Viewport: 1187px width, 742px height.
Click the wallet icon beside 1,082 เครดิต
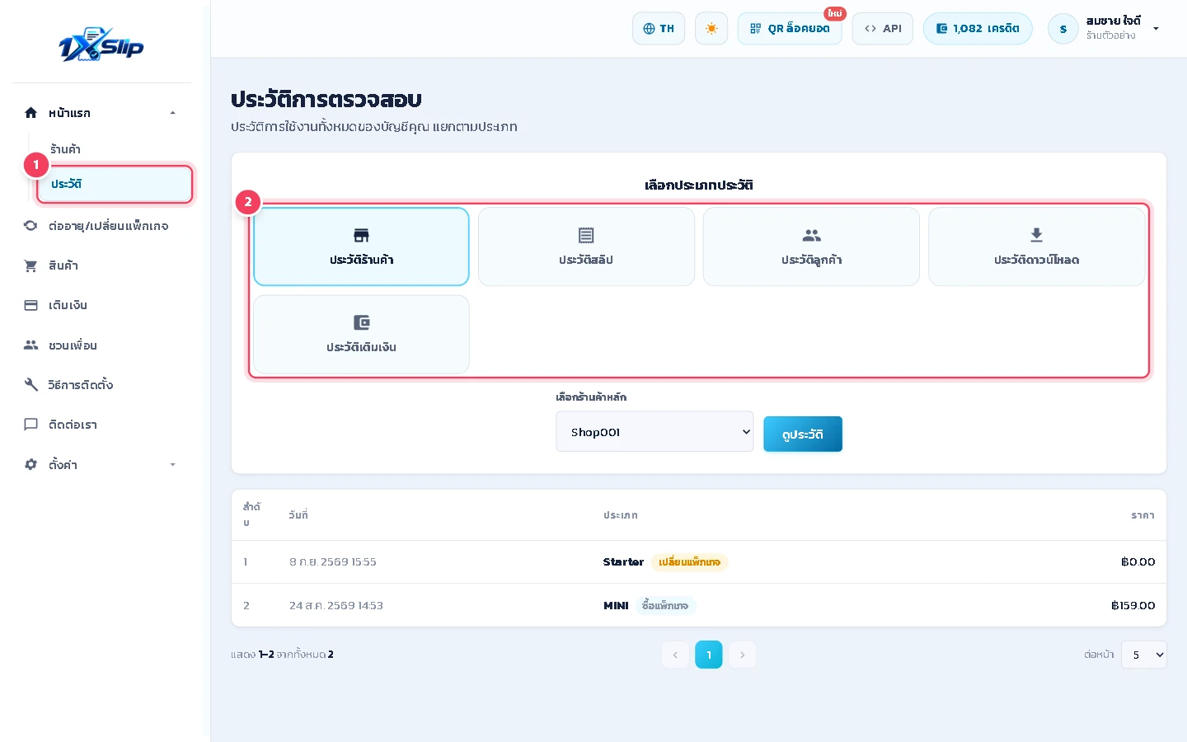941,29
